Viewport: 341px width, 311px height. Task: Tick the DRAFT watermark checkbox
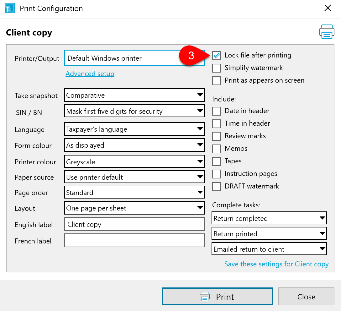point(217,186)
